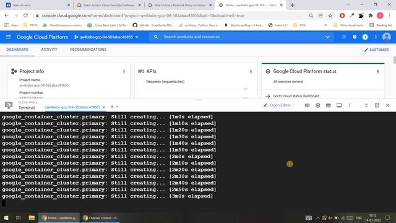Open Cloud Shell terminal settings gear
This screenshot has height=223, width=396.
tap(317, 105)
